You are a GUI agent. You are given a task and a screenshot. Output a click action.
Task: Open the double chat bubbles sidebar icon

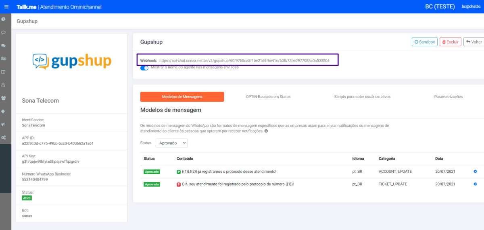[x=4, y=46]
